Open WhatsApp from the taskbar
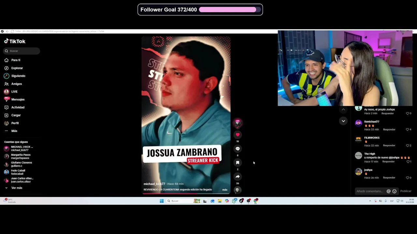The image size is (417, 234). [234, 201]
